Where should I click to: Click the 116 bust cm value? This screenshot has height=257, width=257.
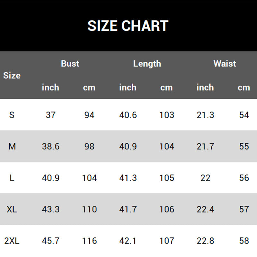[x=89, y=241]
